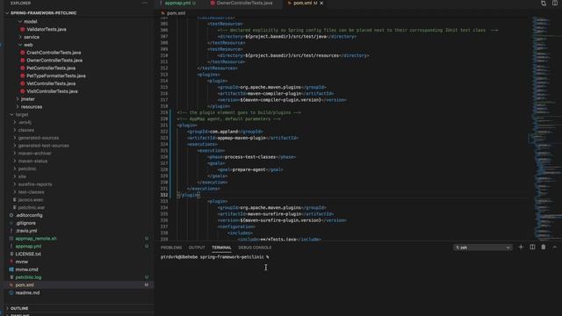Click the prepare-agent goal text
This screenshot has width=562, height=316.
[249, 169]
